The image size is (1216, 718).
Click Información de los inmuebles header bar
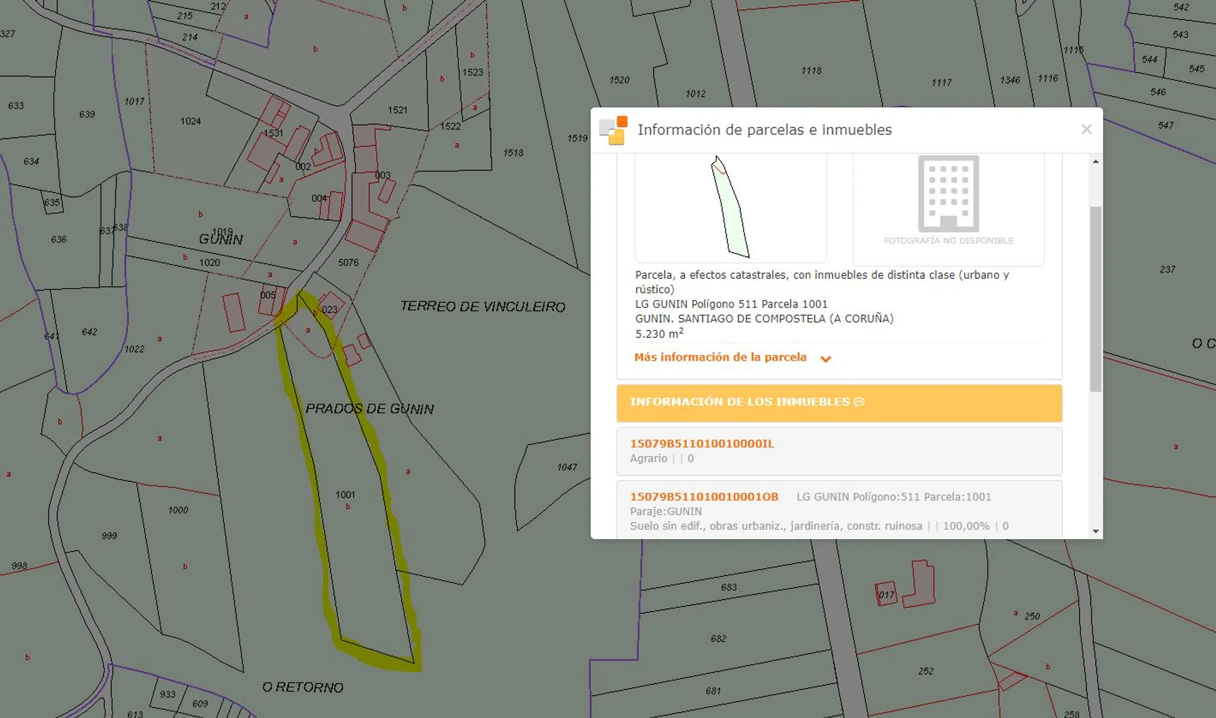(x=839, y=403)
